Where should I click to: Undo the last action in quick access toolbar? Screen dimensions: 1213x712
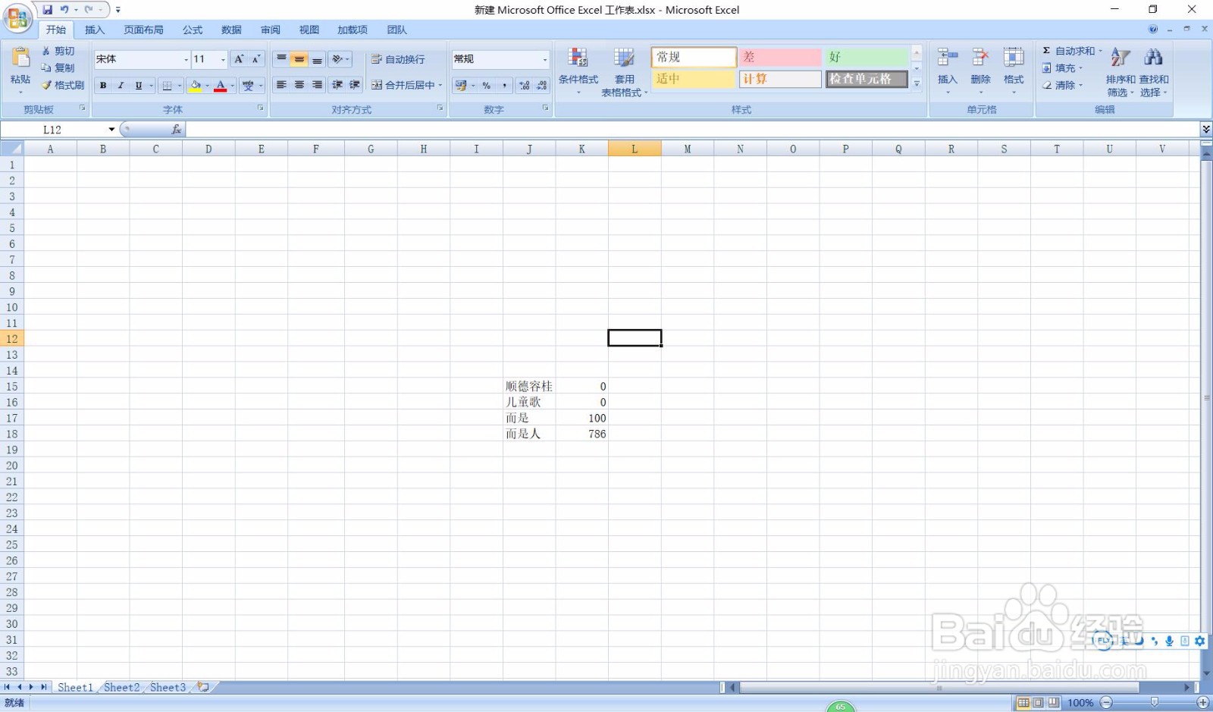[x=65, y=10]
